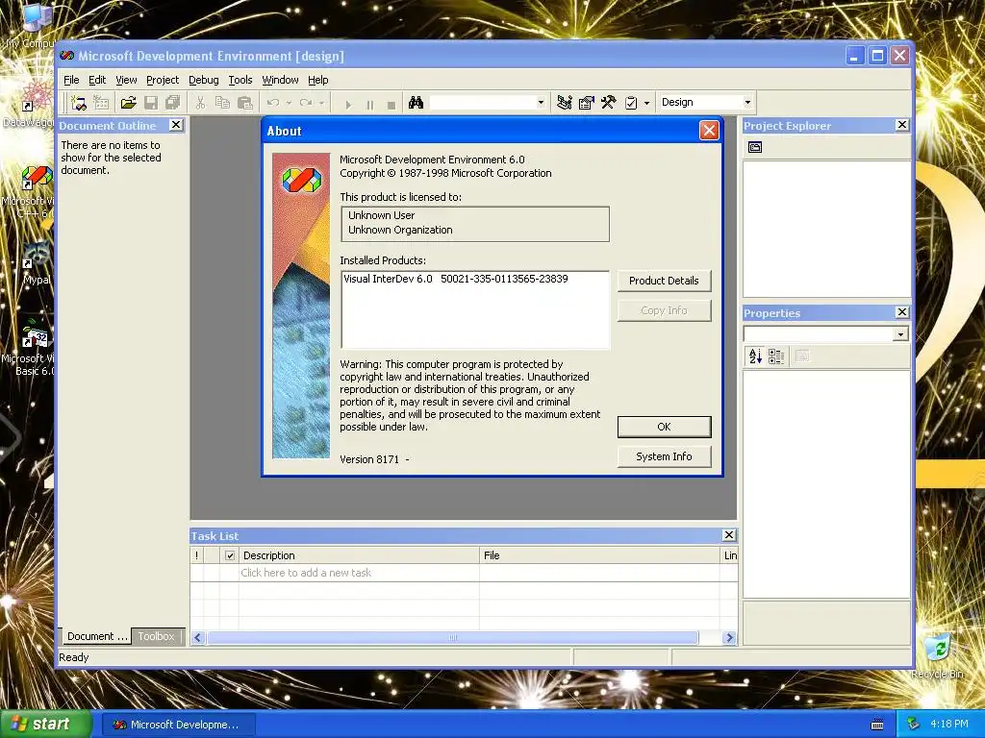Confirm the About dialog with OK
985x738 pixels.
[x=664, y=427]
